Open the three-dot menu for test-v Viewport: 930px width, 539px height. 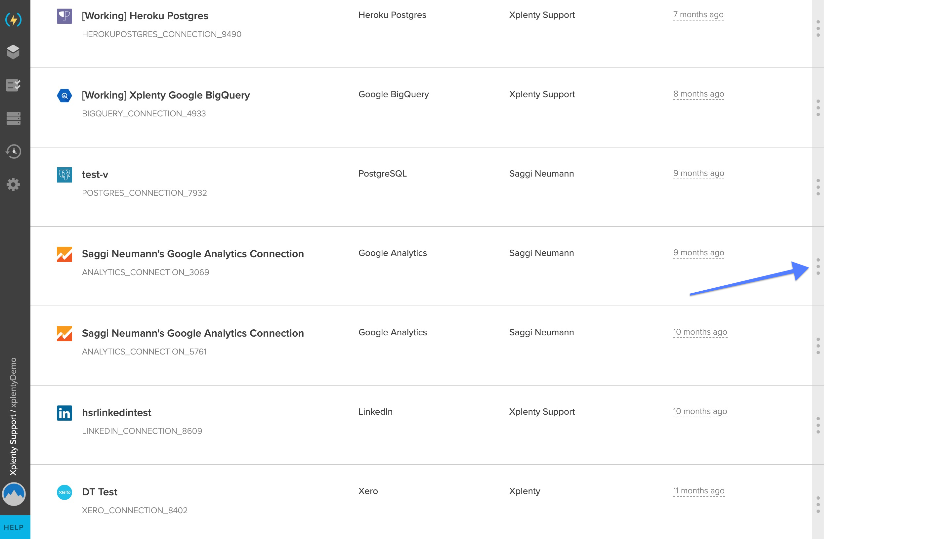[x=818, y=187]
